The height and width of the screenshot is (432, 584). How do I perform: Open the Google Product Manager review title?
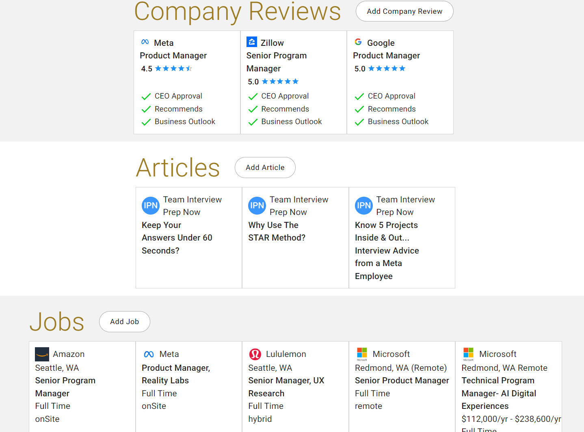tap(387, 56)
